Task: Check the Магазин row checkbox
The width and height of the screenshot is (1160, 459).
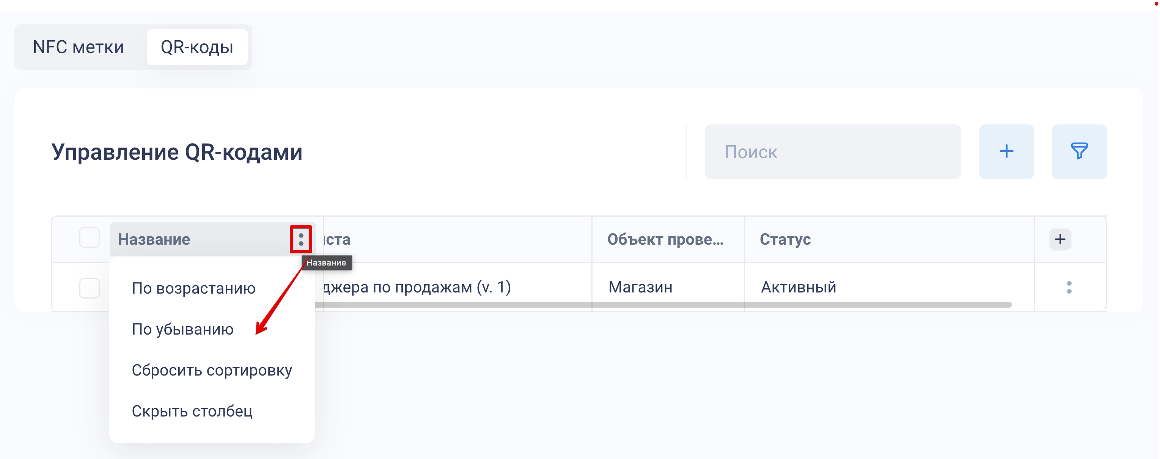Action: coord(89,288)
